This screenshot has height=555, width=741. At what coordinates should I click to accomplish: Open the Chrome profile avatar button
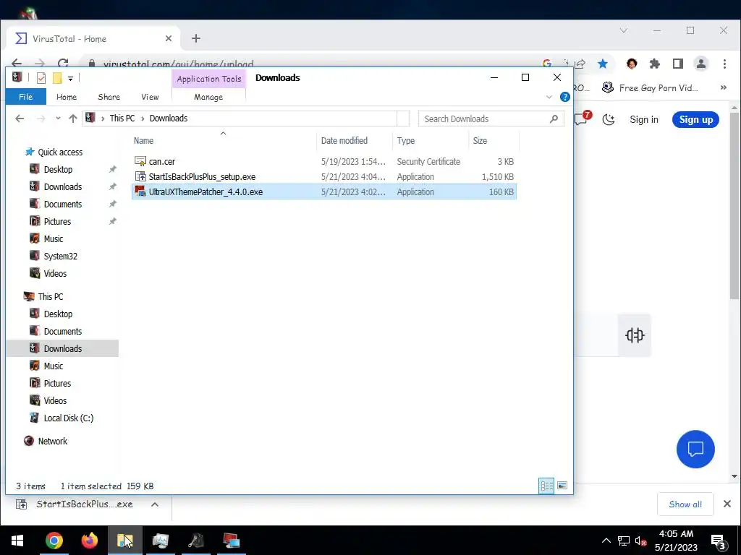tap(700, 64)
